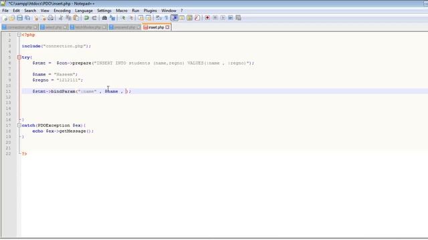
Task: Open the Window menu
Action: [x=169, y=11]
